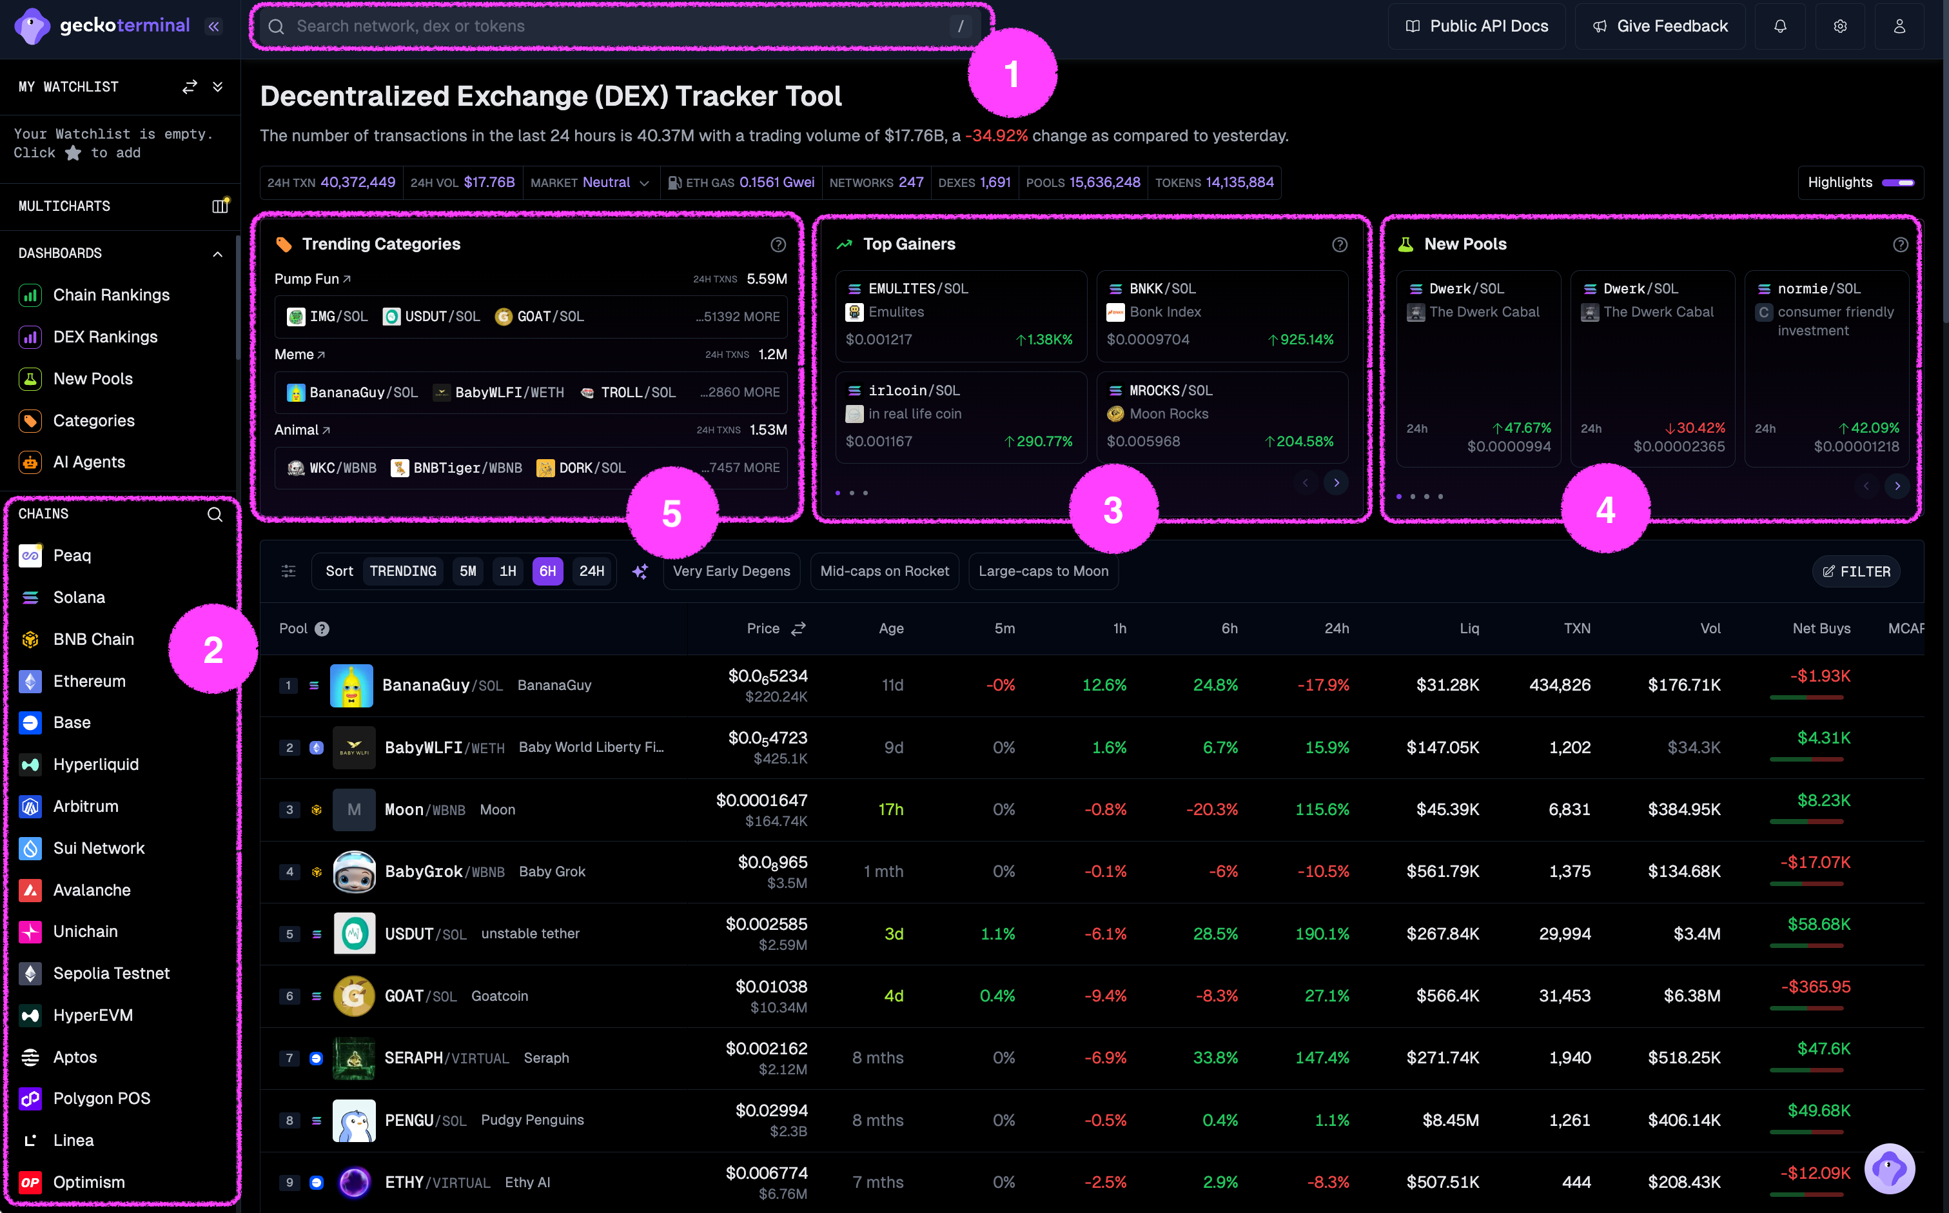The image size is (1949, 1213).
Task: Select Very Early Degens preset
Action: click(x=732, y=571)
